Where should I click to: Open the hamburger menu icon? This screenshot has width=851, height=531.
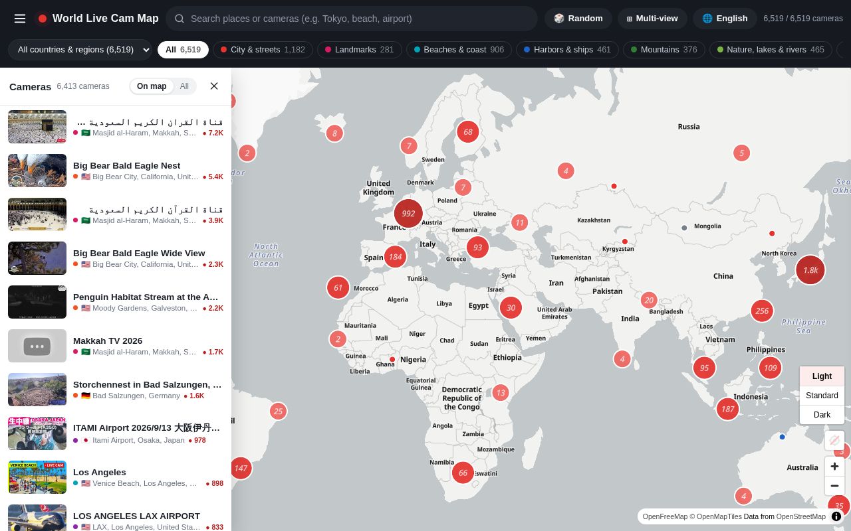click(20, 19)
